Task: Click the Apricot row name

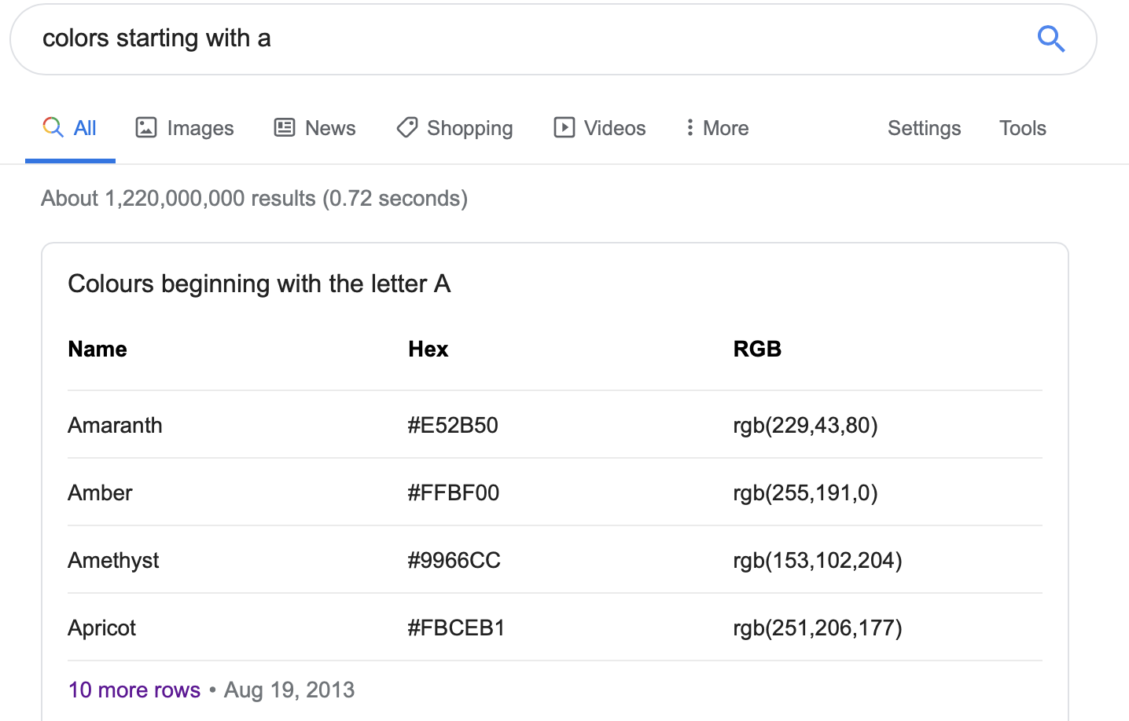Action: [101, 628]
